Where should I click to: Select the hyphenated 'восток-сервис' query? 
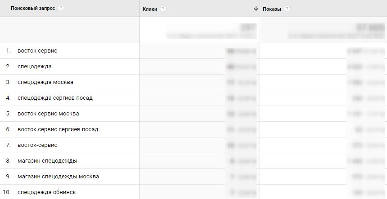(x=37, y=145)
